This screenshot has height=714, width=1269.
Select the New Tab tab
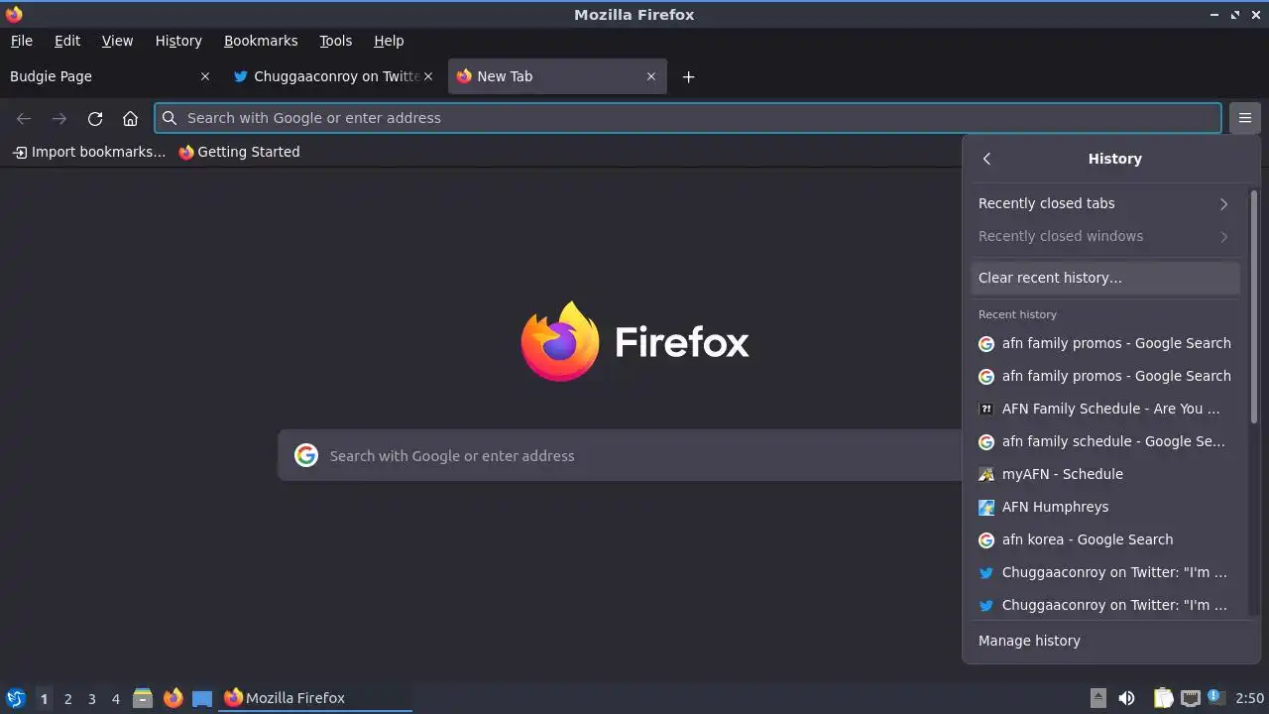pos(557,76)
